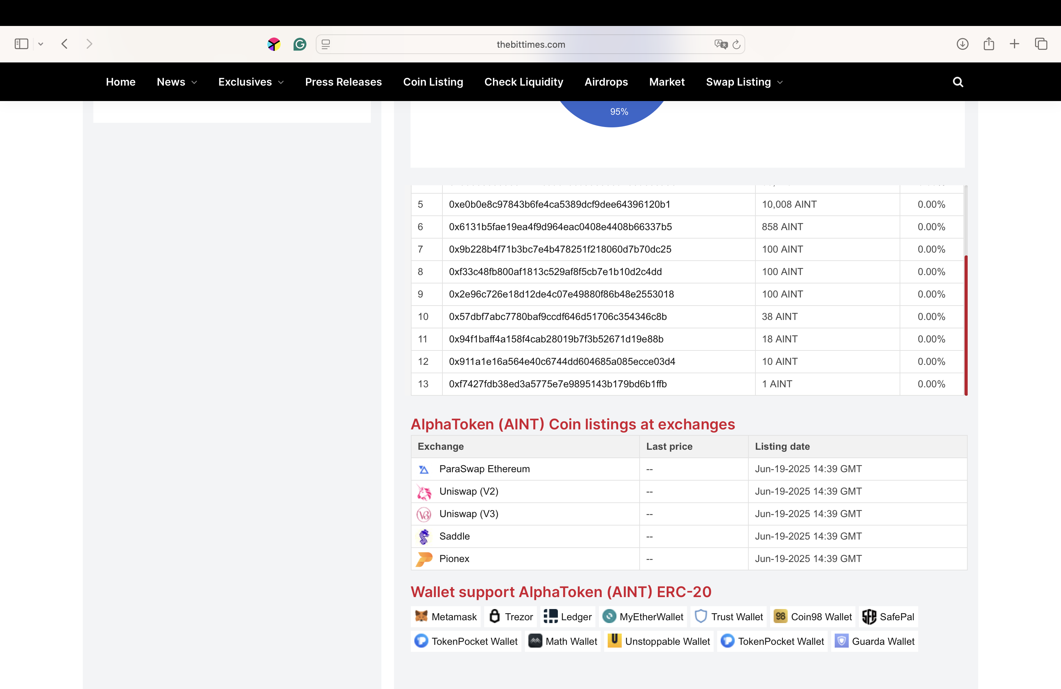Open the share icon in toolbar
This screenshot has height=689, width=1061.
988,43
